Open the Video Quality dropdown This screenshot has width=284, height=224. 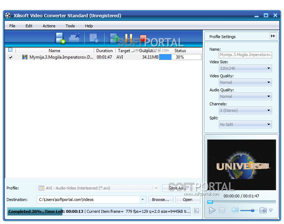245,82
